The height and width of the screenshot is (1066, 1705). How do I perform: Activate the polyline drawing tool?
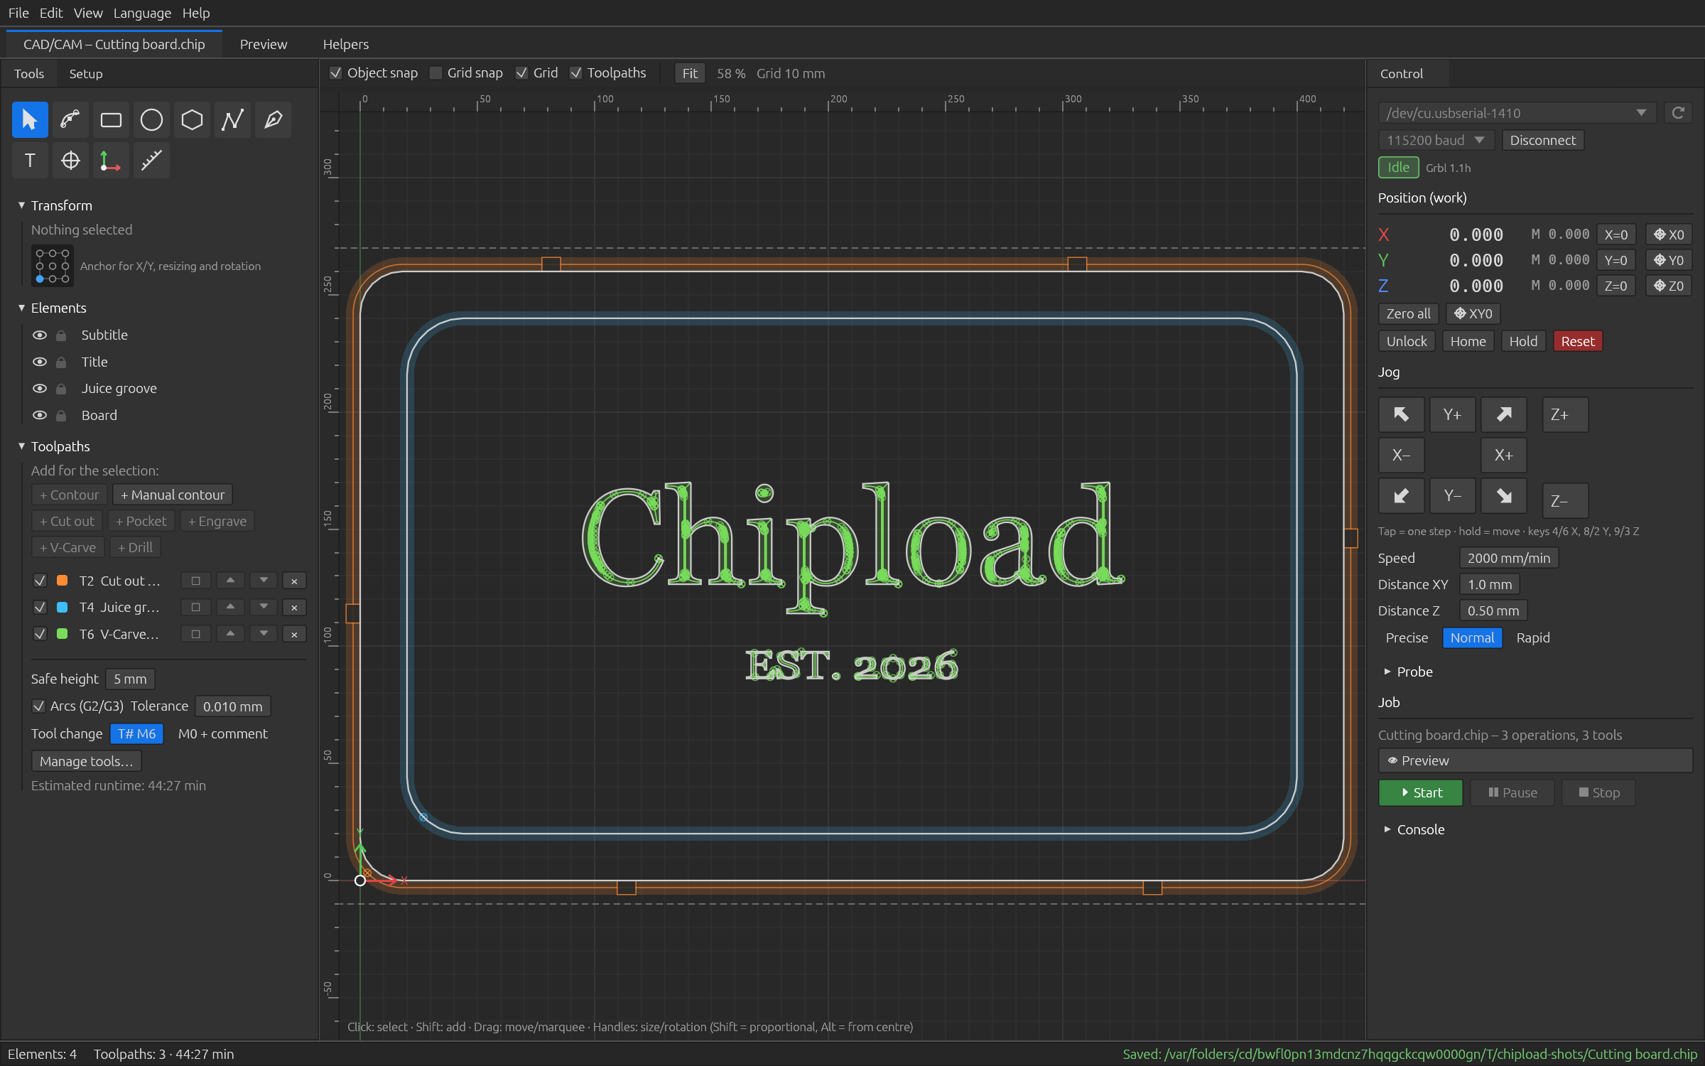click(x=232, y=119)
